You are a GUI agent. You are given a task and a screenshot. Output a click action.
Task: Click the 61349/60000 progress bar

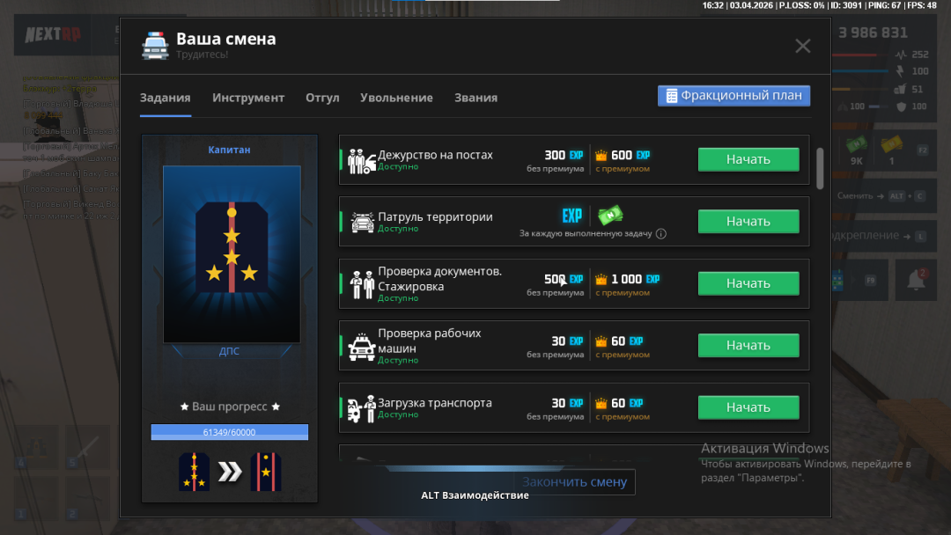[229, 432]
